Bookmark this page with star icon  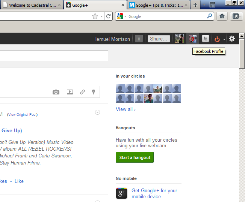(95, 16)
